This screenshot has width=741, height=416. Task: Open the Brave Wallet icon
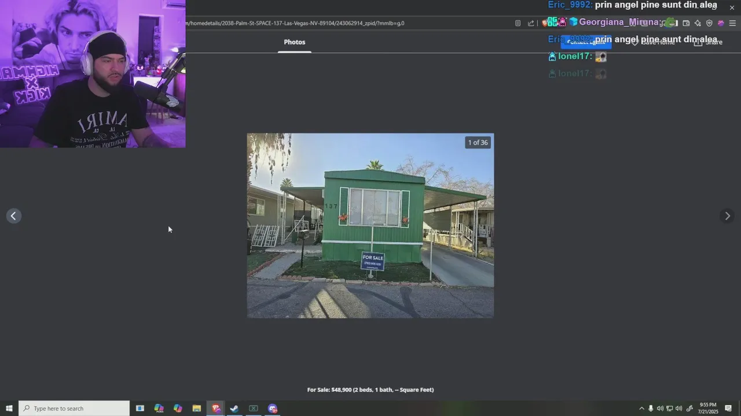point(686,23)
